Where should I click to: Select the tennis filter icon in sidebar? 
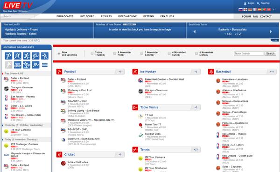pos(36,56)
